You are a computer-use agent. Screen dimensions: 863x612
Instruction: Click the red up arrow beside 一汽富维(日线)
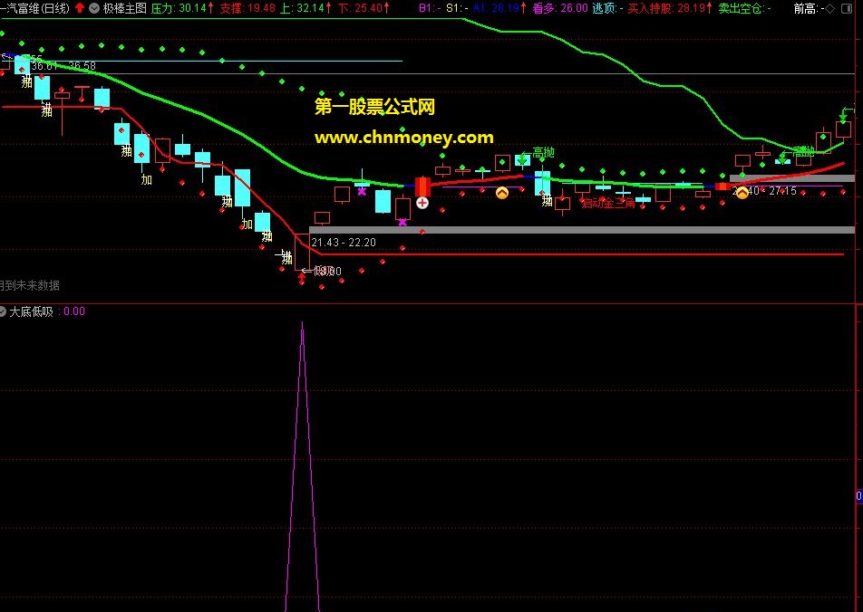[80, 8]
